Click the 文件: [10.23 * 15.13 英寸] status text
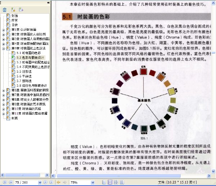Screen dimensions: 216x186 [x=177, y=182]
